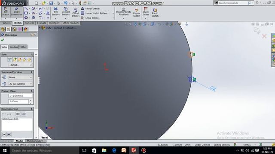Select the Sketch Fillet tool
This screenshot has width=275, height=154.
(x=40, y=18)
